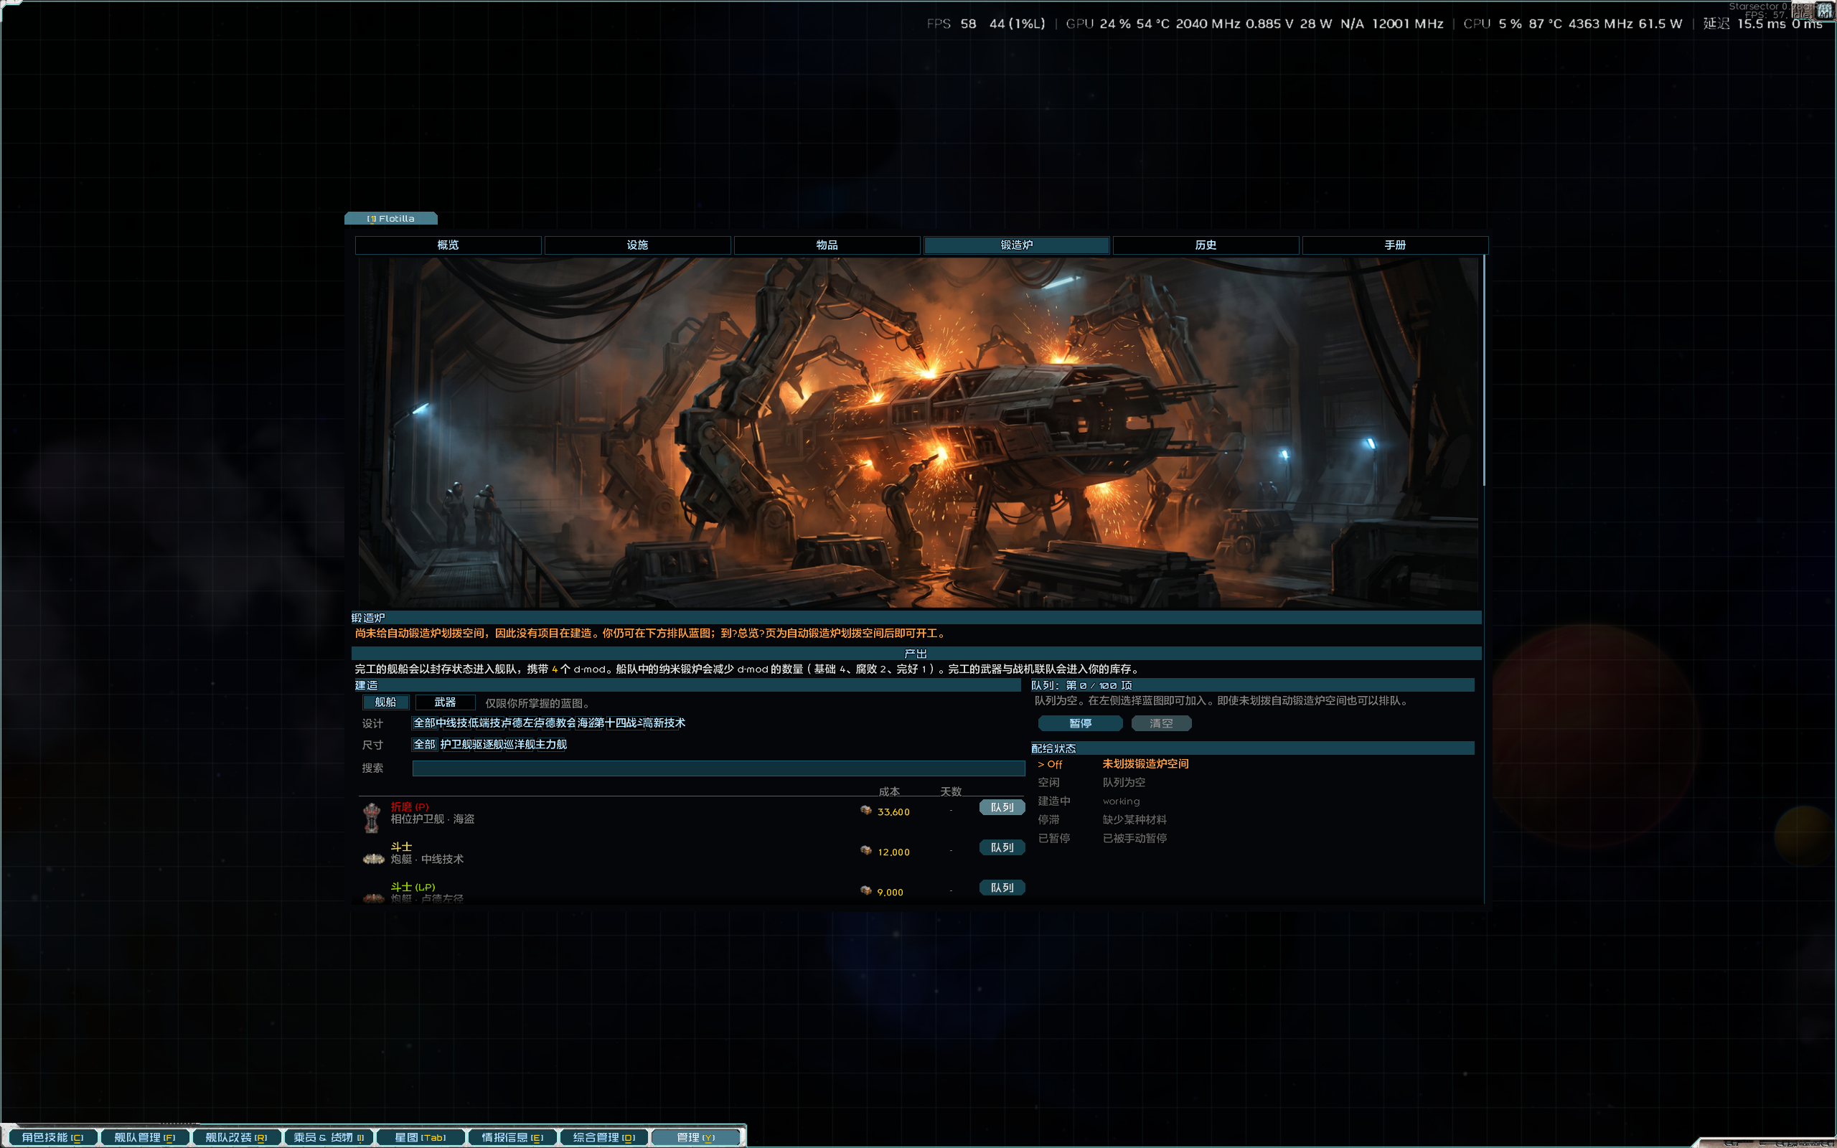
Task: Queue the 斗士 (LP) ship with 队列
Action: pos(1002,888)
